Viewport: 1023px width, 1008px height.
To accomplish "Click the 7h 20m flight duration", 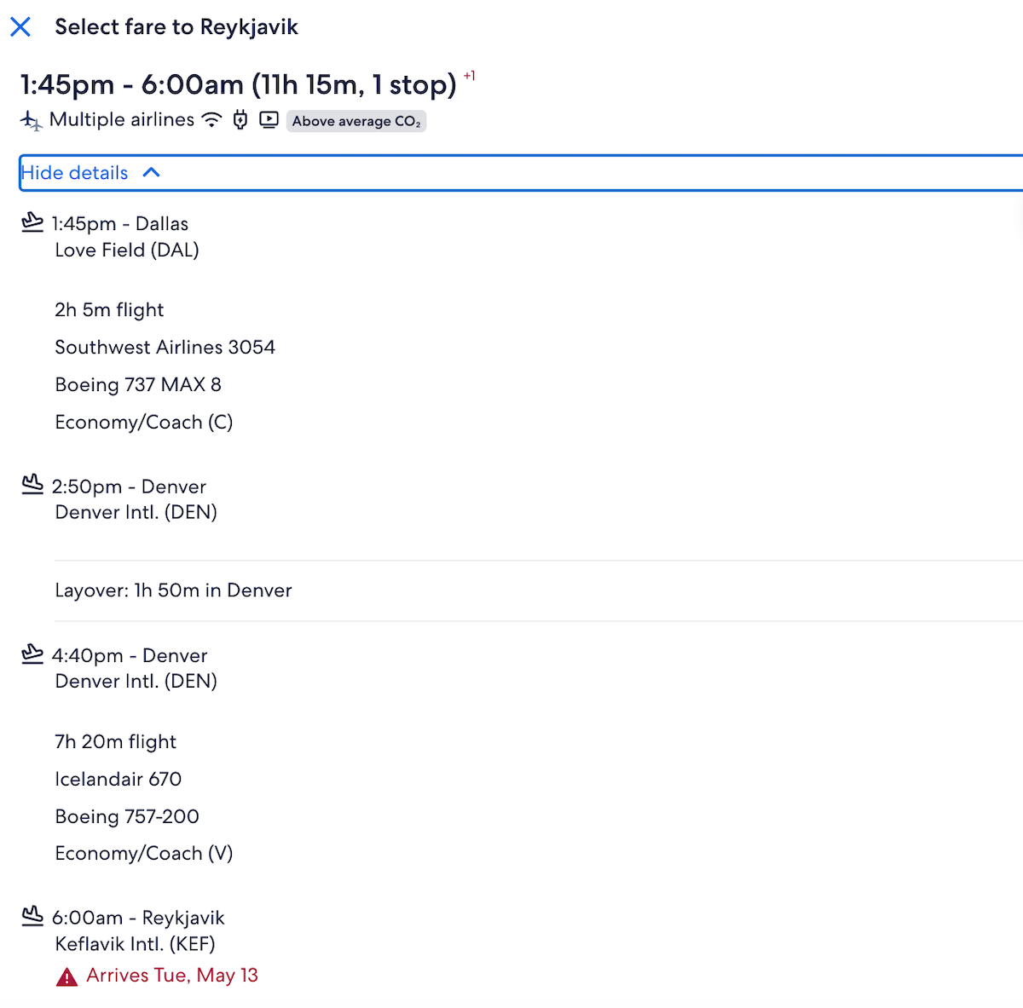I will coord(116,742).
